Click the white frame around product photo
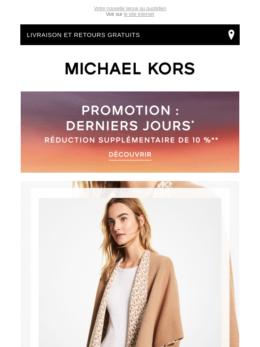 pos(35,266)
